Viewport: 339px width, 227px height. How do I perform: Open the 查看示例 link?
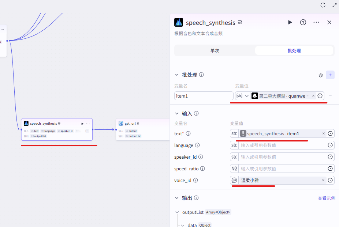327,198
